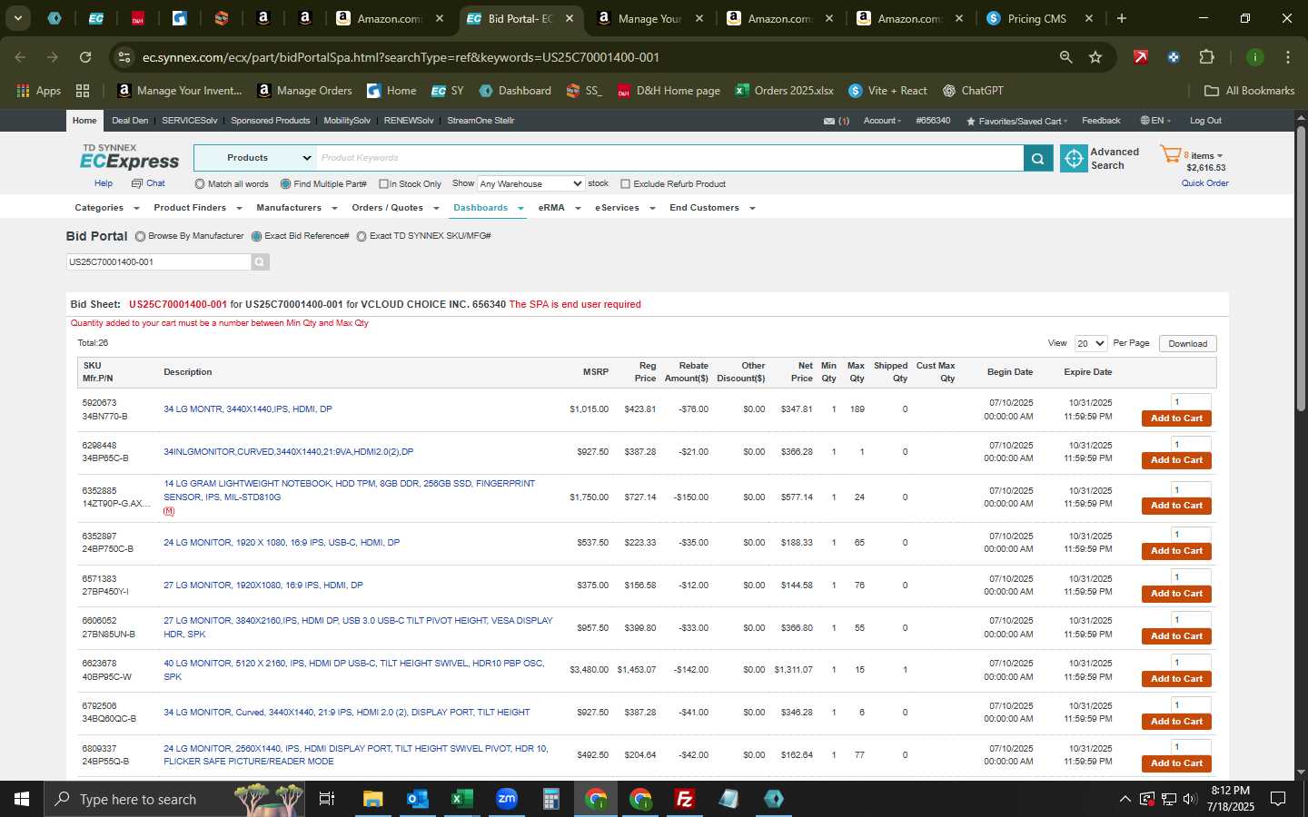Bookmark this page with star icon
Image resolution: width=1308 pixels, height=817 pixels.
(1095, 57)
